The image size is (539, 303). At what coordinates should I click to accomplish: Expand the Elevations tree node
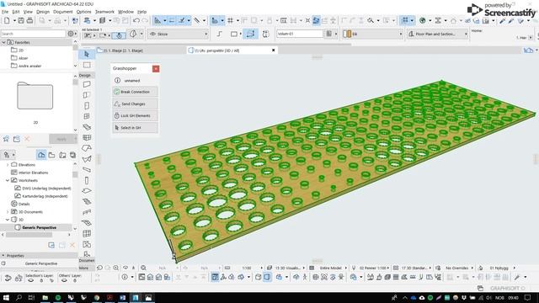(8, 165)
